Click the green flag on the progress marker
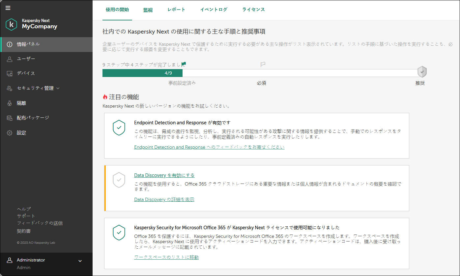 pyautogui.click(x=183, y=64)
